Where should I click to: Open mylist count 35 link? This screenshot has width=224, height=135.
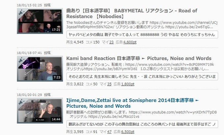click(109, 84)
